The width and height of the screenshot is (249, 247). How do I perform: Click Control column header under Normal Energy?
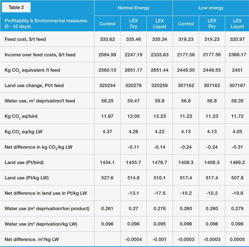click(x=107, y=24)
